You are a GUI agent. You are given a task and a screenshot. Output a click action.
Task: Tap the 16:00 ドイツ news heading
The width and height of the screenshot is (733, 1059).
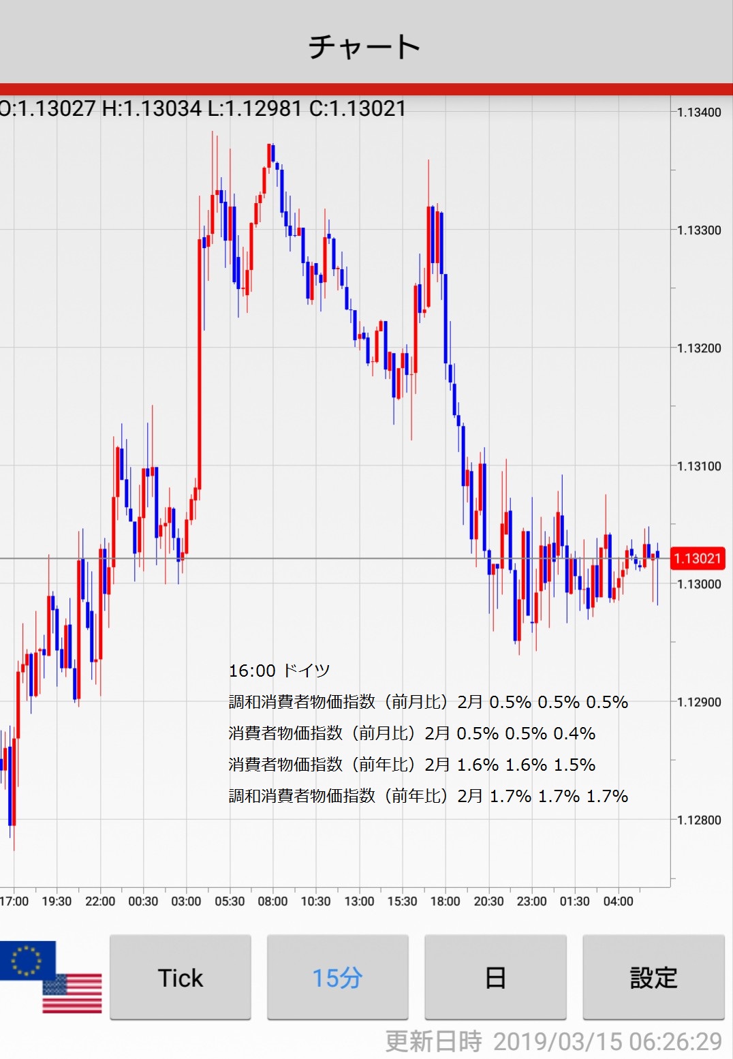pos(279,671)
